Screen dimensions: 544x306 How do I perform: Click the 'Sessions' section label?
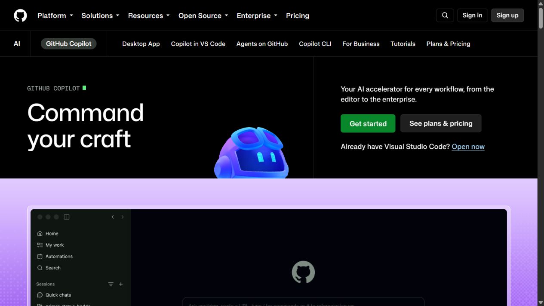click(x=46, y=284)
